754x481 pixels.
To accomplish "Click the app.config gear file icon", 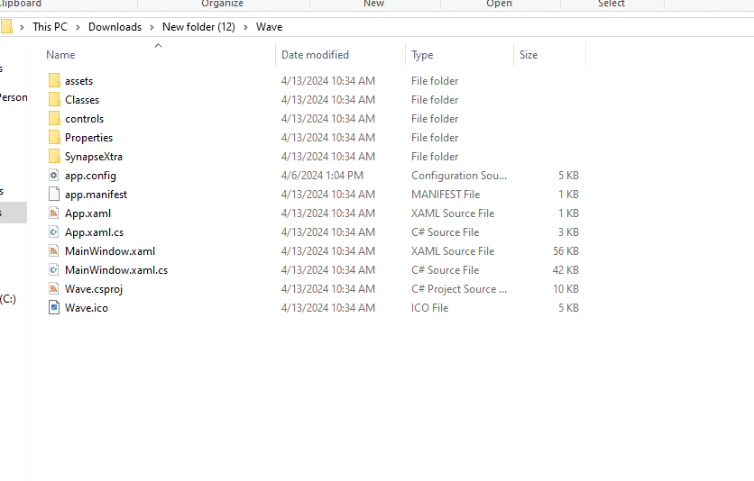I will (54, 176).
